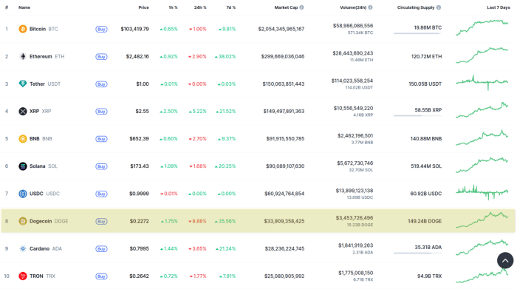Sort table by Market Cap header

tap(286, 7)
